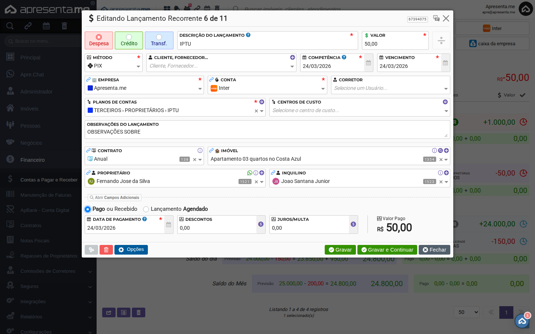Click the red trash delete button
The width and height of the screenshot is (535, 334).
(x=106, y=250)
